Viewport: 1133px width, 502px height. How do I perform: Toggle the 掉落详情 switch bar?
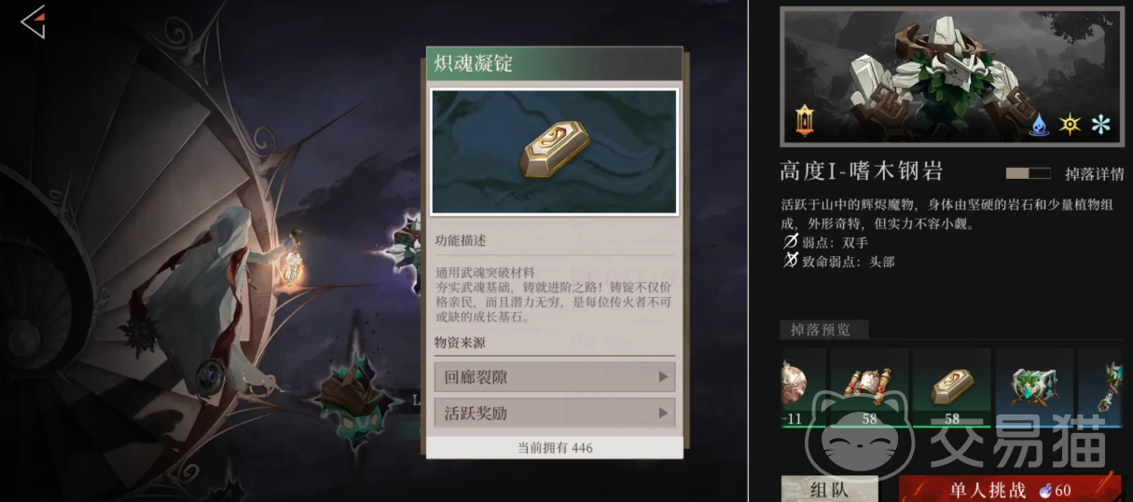(x=1029, y=173)
